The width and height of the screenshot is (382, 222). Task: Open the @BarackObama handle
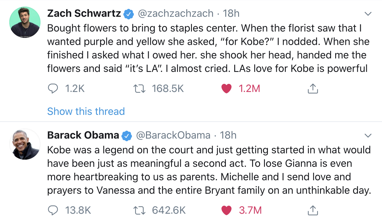tap(173, 135)
